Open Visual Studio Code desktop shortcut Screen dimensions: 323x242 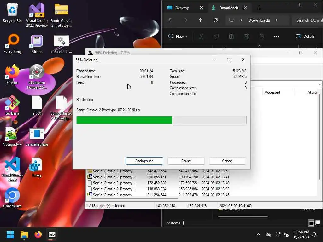(x=12, y=169)
